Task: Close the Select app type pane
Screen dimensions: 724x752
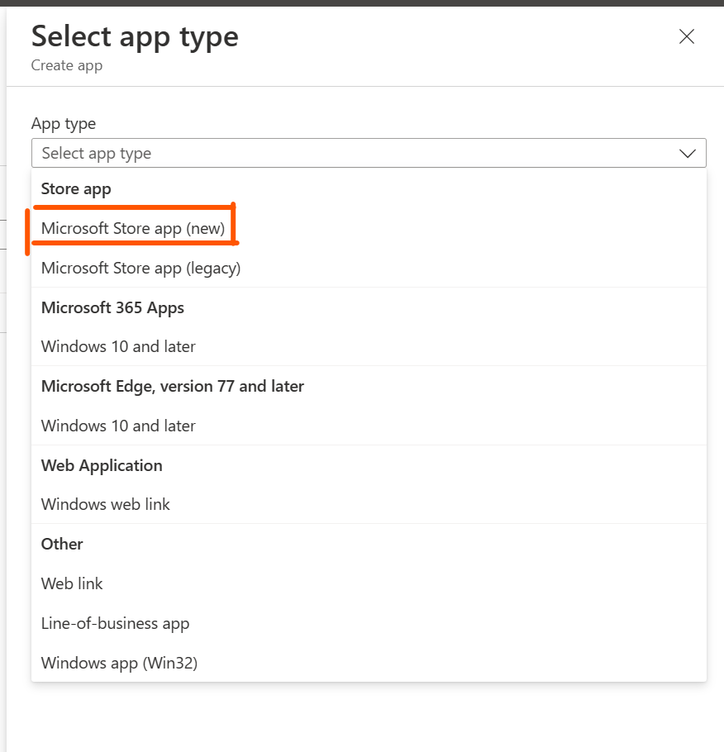Action: (686, 36)
